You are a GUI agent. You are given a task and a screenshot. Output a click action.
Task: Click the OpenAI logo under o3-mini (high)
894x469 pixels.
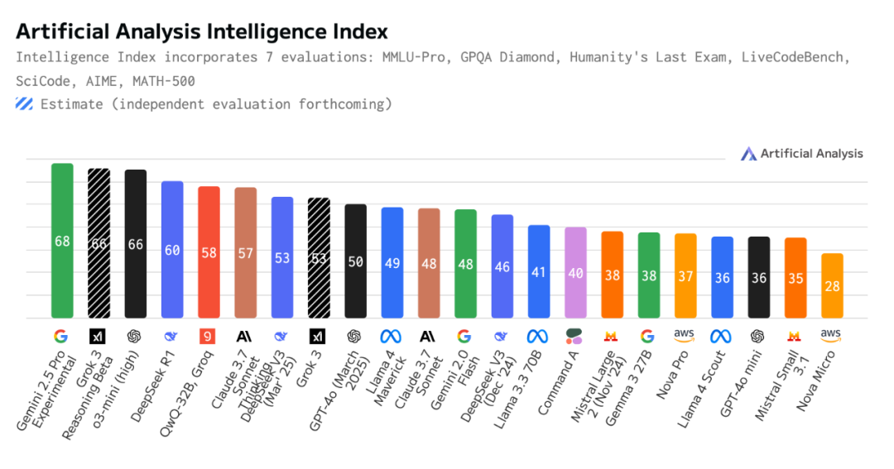[135, 337]
